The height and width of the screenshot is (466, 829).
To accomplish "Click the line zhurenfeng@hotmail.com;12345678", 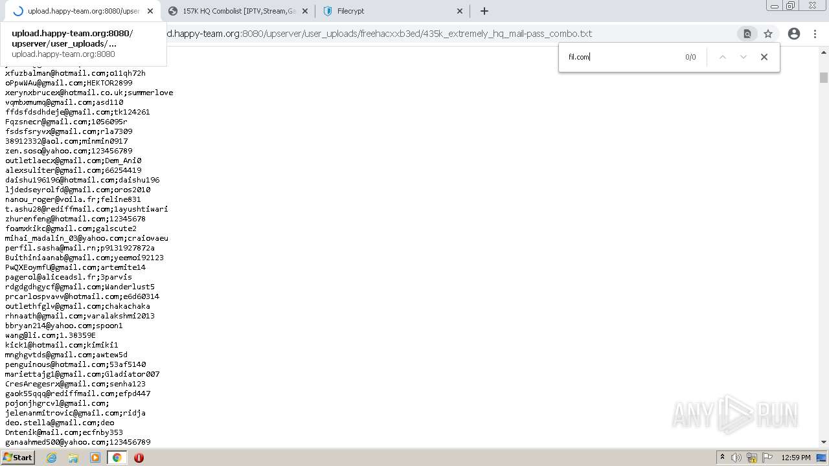I will (x=75, y=219).
